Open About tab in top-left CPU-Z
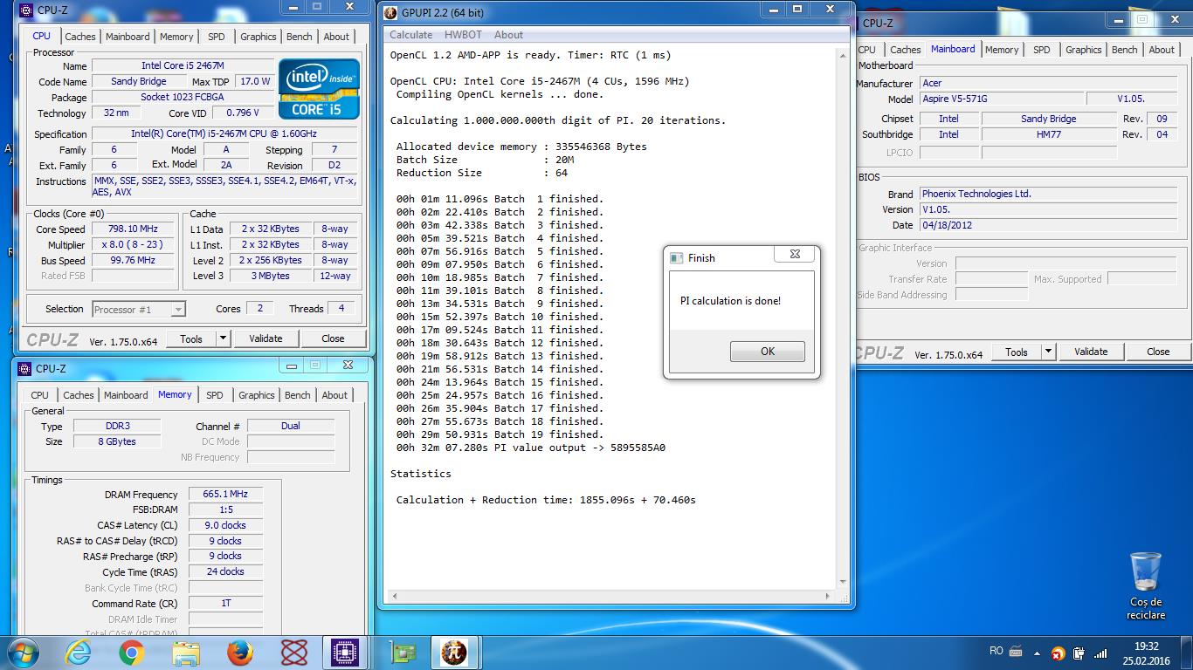Viewport: 1193px width, 670px height. click(336, 37)
